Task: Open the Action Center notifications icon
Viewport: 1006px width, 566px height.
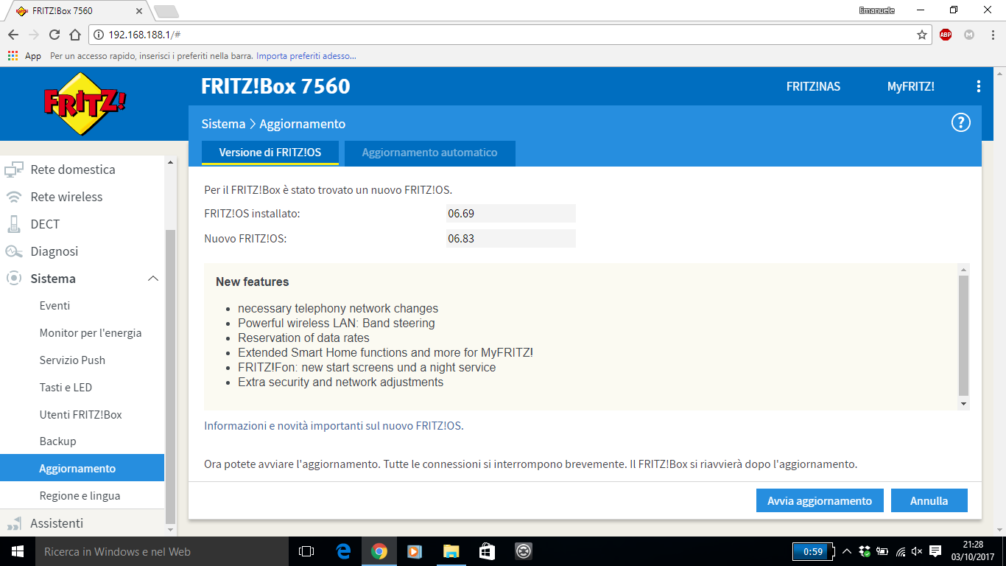Action: coord(935,551)
